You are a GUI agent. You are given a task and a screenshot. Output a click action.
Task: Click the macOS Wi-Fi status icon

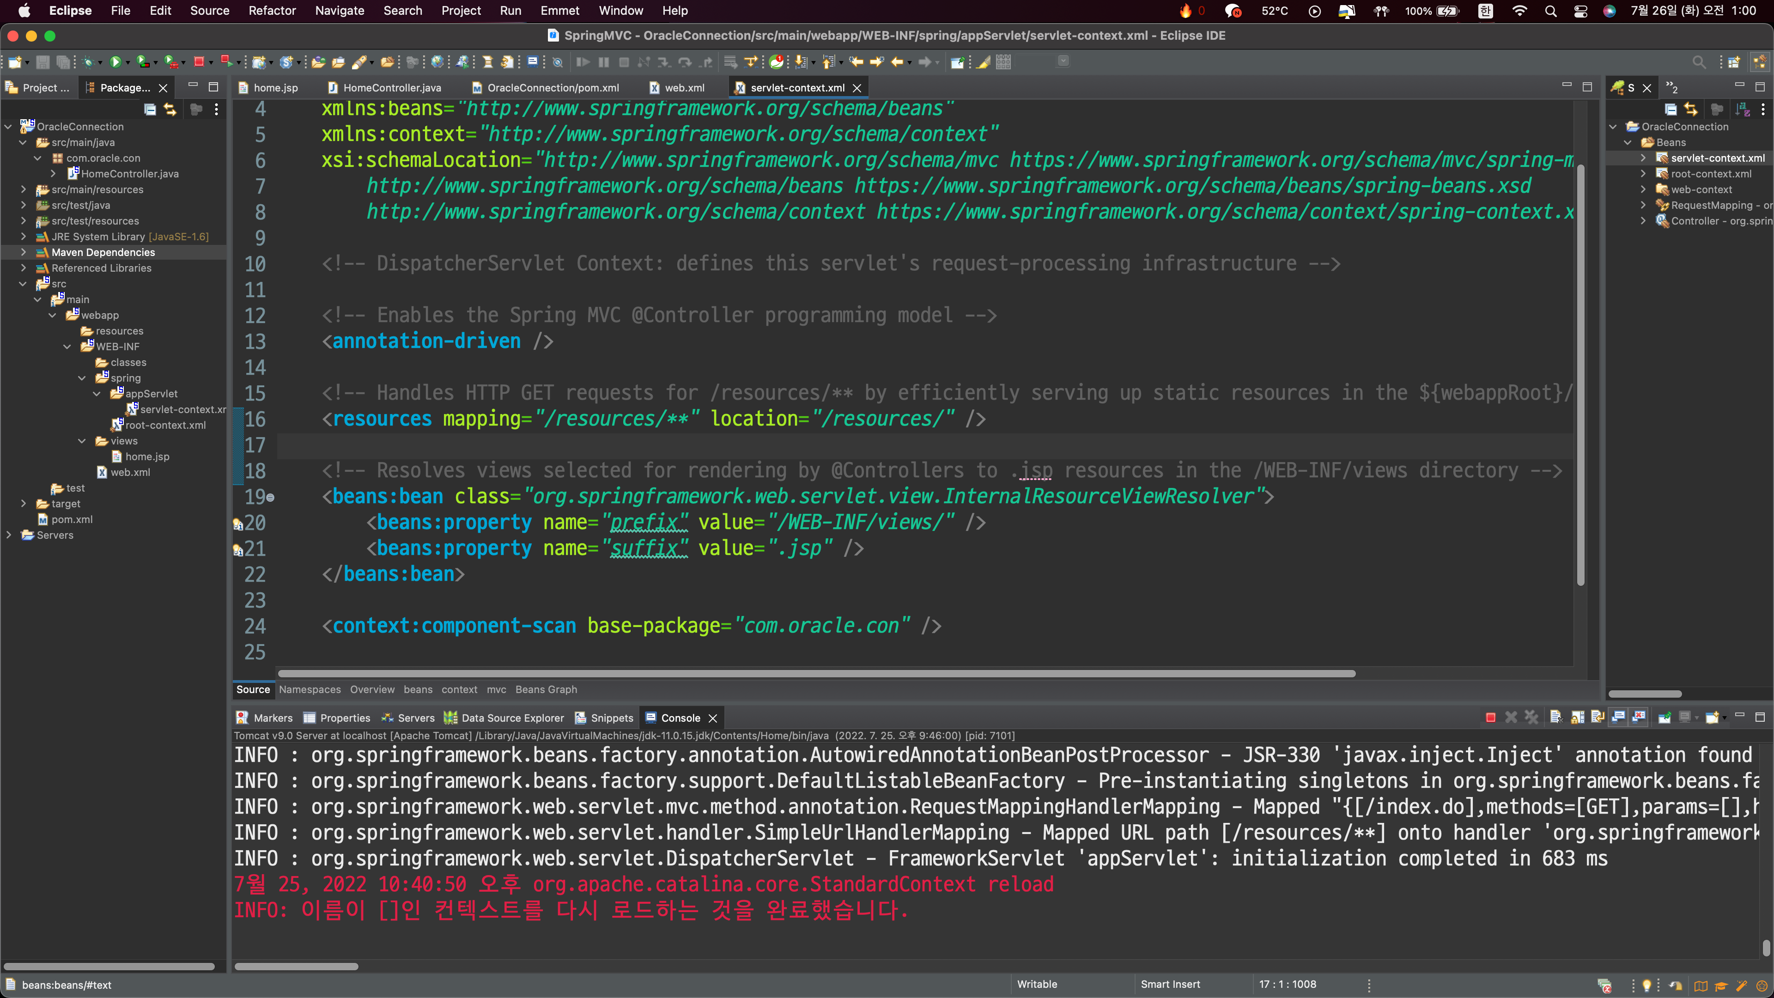[x=1519, y=10]
